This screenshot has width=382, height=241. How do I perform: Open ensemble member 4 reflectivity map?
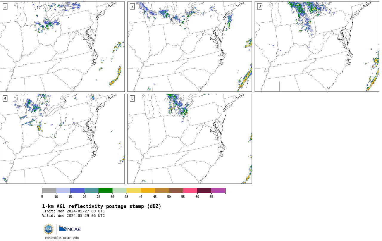[x=62, y=139]
